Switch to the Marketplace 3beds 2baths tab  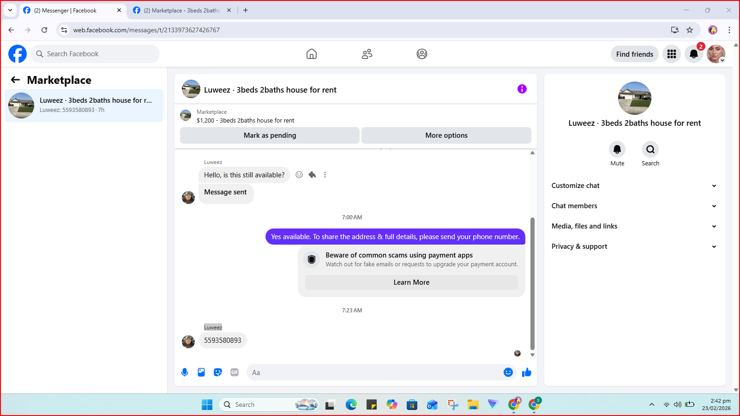click(x=181, y=10)
